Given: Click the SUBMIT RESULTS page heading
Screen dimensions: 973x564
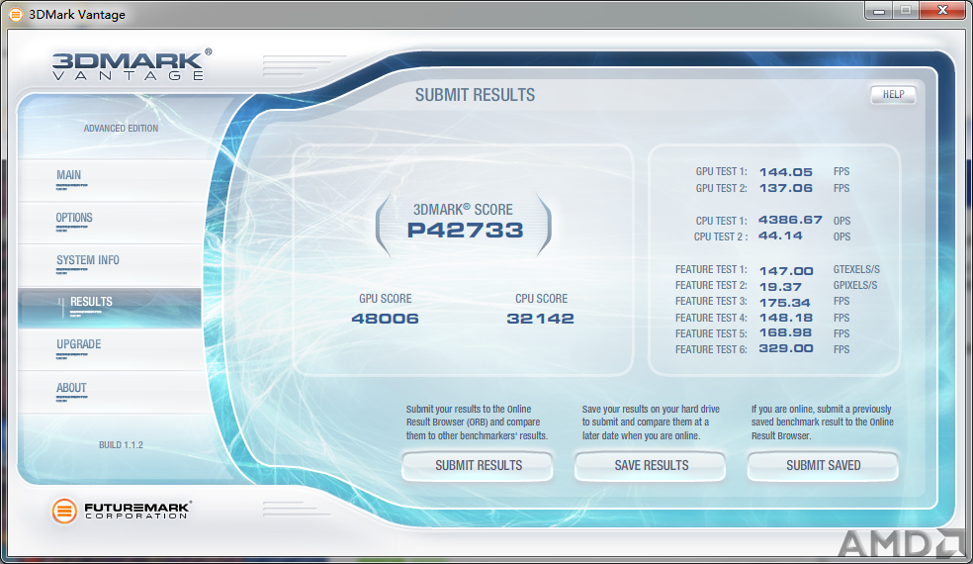Looking at the screenshot, I should pos(475,95).
